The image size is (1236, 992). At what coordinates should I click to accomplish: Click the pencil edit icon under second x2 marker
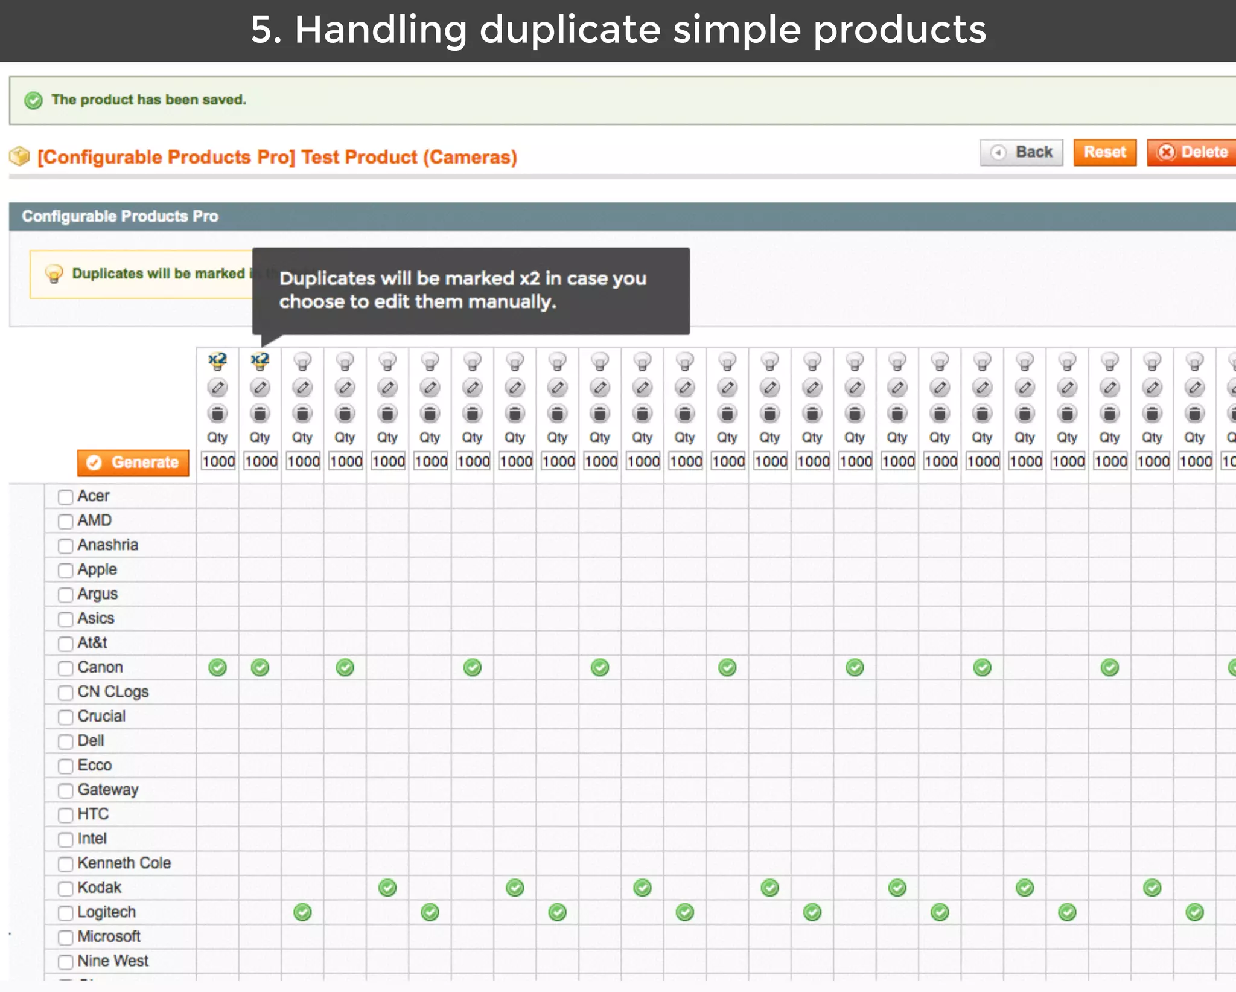pos(260,388)
